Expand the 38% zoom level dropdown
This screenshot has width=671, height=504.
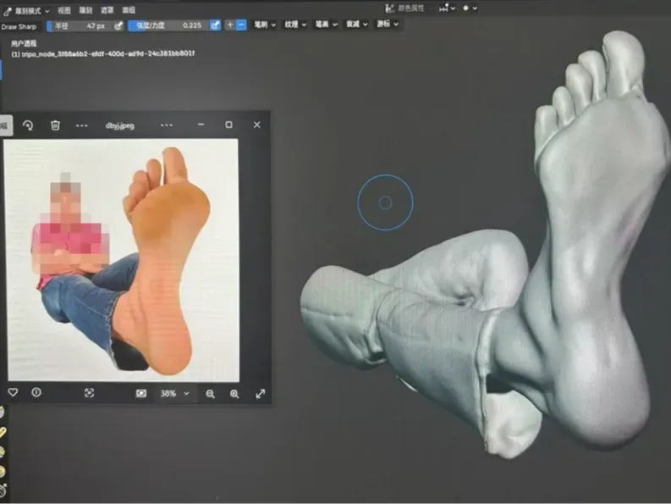coord(175,393)
